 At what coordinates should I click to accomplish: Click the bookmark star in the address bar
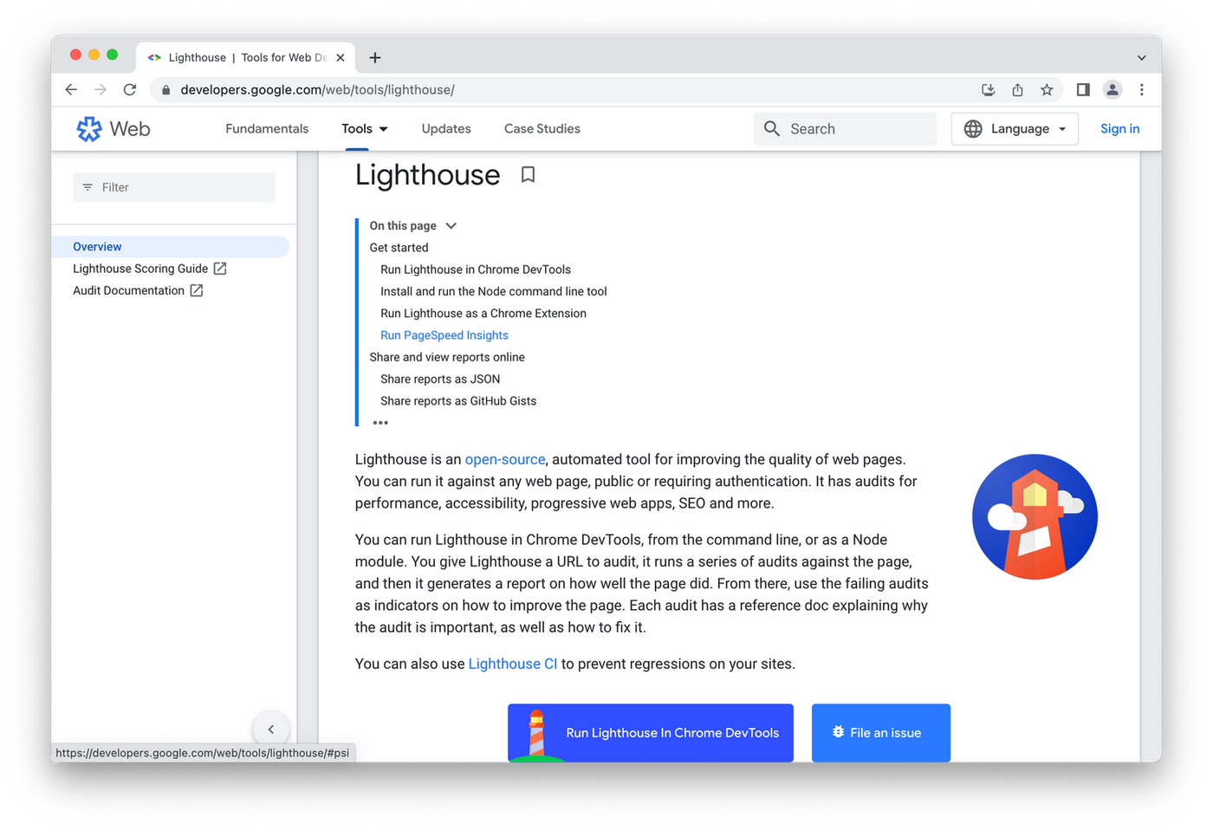(1047, 89)
